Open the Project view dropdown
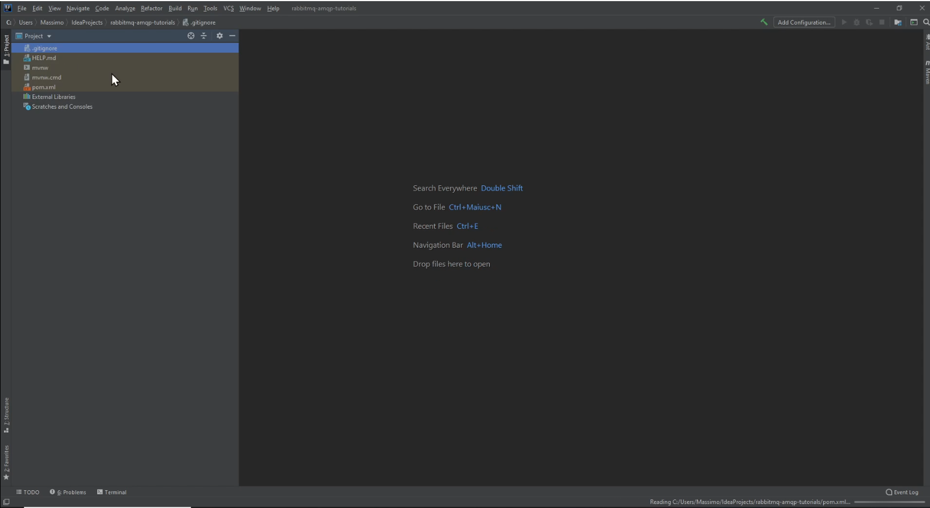930x508 pixels. pyautogui.click(x=33, y=35)
